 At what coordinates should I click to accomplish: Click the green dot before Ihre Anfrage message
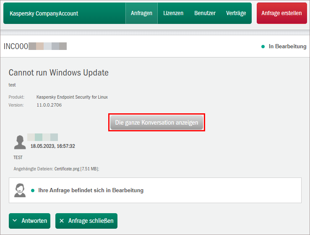[32, 191]
